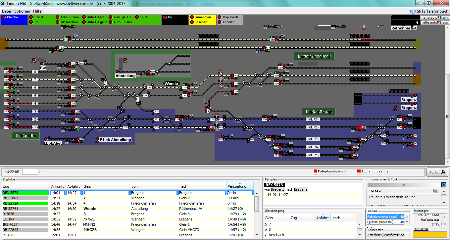
Task: Click the gray collapse bar with up arrow
Action: 403,185
